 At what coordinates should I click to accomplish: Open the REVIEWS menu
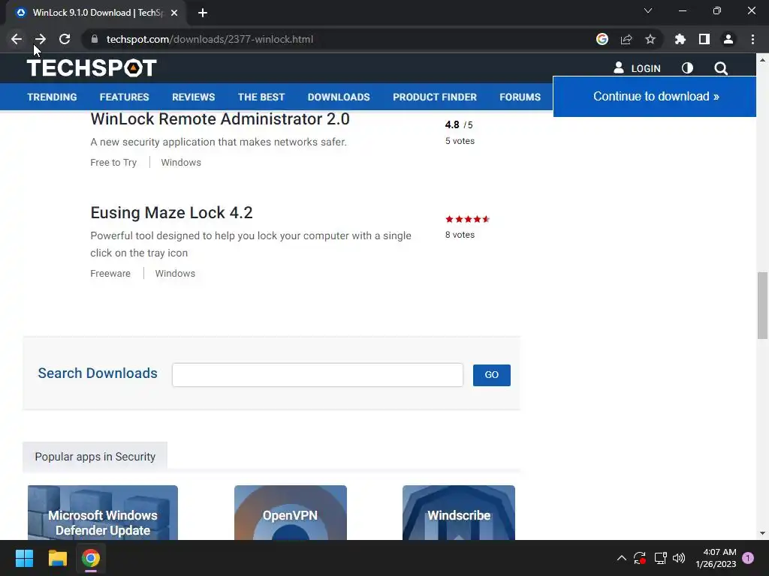pyautogui.click(x=193, y=97)
